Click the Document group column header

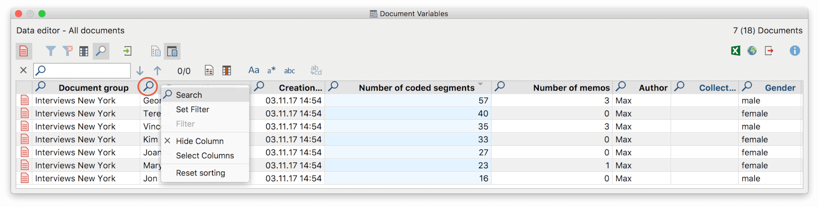[93, 88]
